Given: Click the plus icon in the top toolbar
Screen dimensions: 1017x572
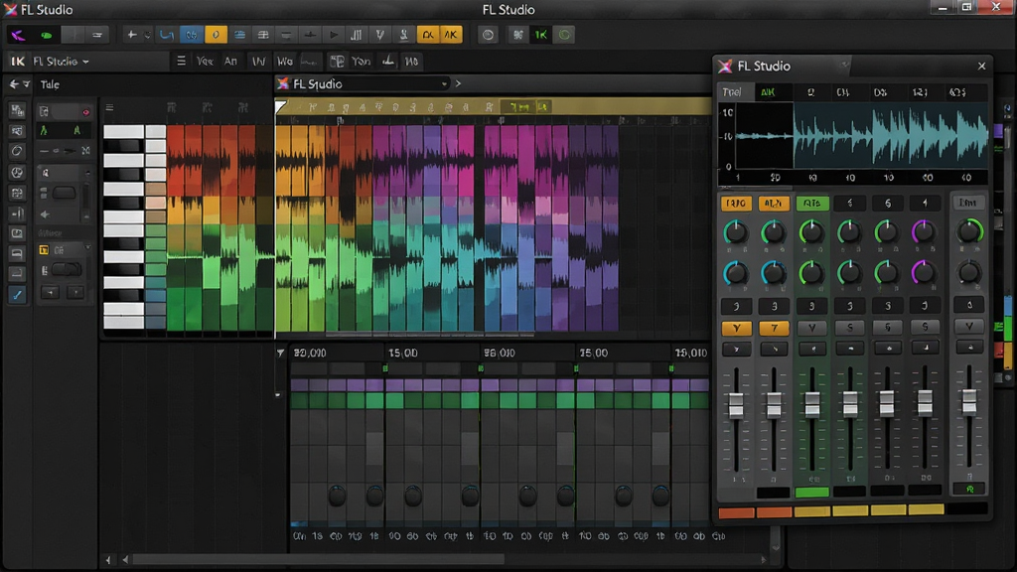Looking at the screenshot, I should click(x=132, y=35).
